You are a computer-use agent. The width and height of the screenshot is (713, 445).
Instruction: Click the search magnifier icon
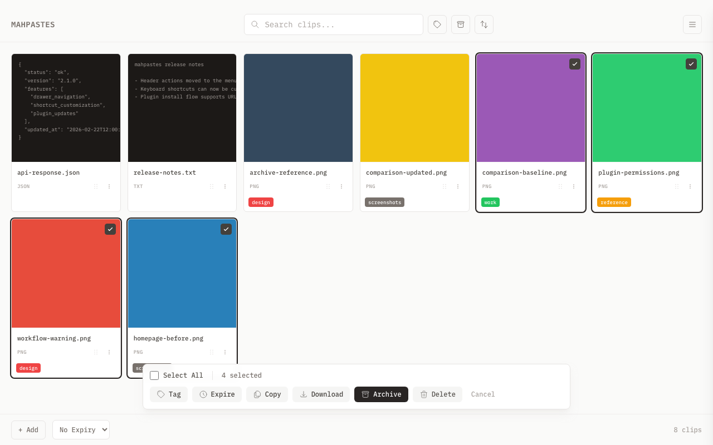[x=255, y=24]
